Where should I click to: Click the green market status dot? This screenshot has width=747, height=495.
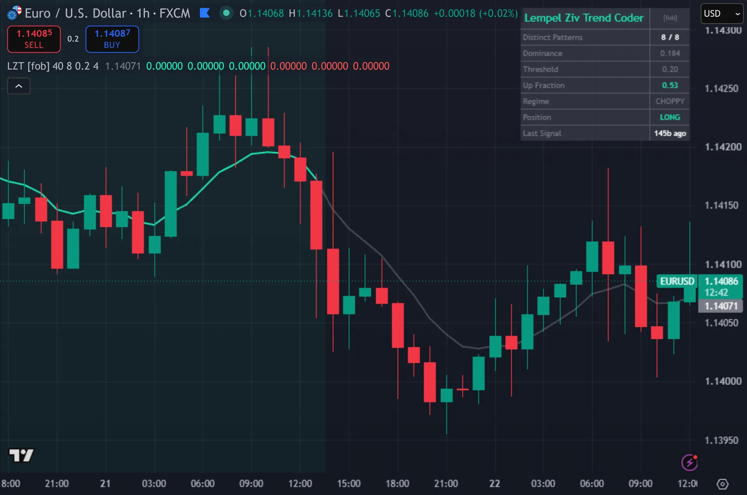pos(226,13)
